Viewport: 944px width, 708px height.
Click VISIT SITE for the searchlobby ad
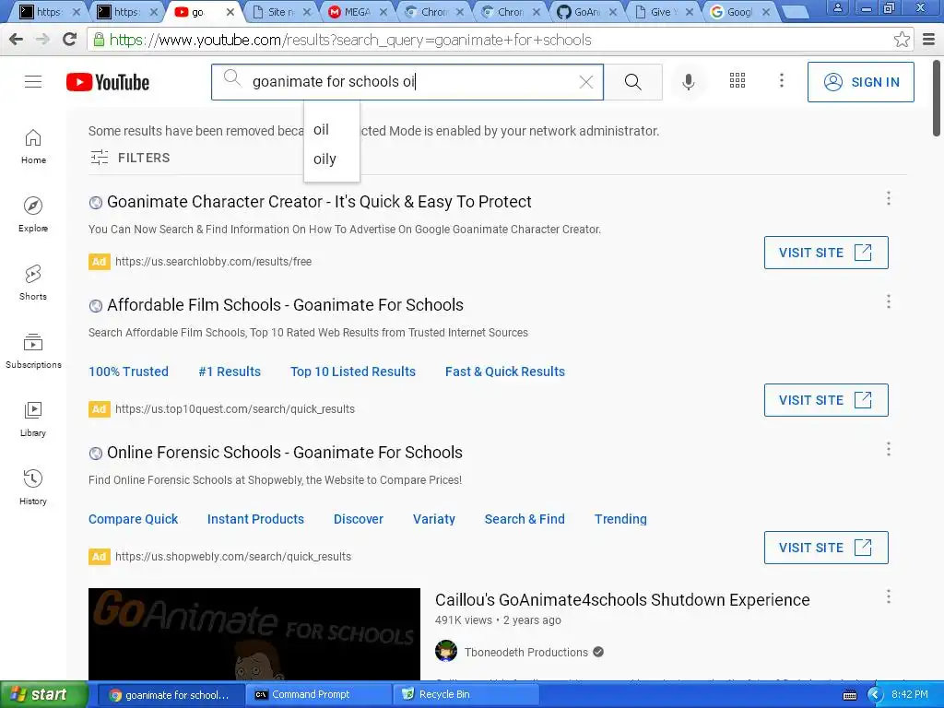(826, 253)
